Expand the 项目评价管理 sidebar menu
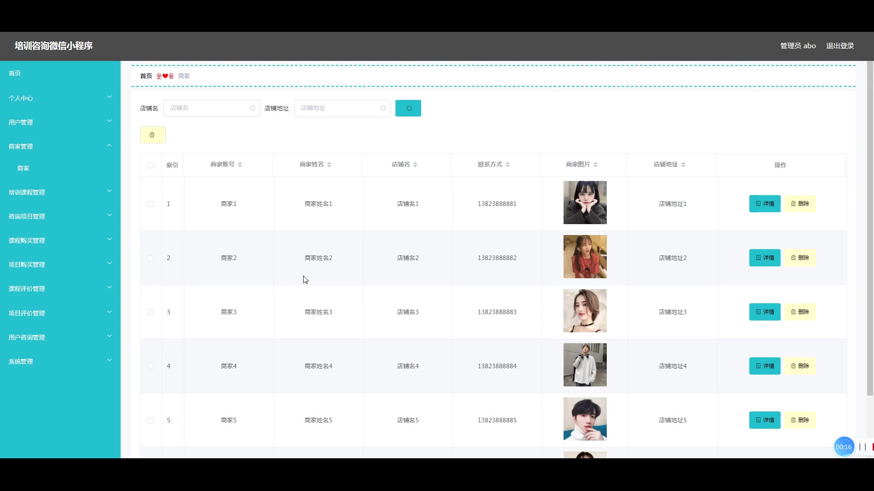 (x=60, y=313)
